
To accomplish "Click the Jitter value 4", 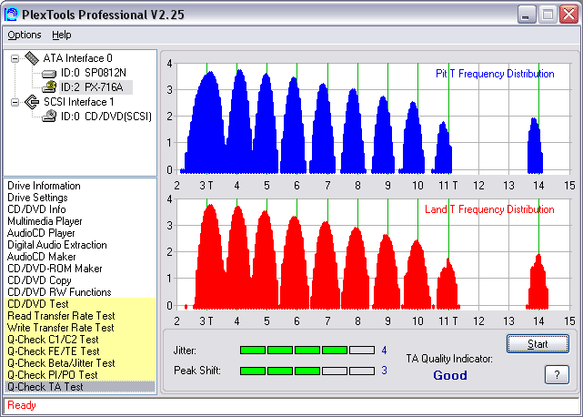I will (x=384, y=350).
